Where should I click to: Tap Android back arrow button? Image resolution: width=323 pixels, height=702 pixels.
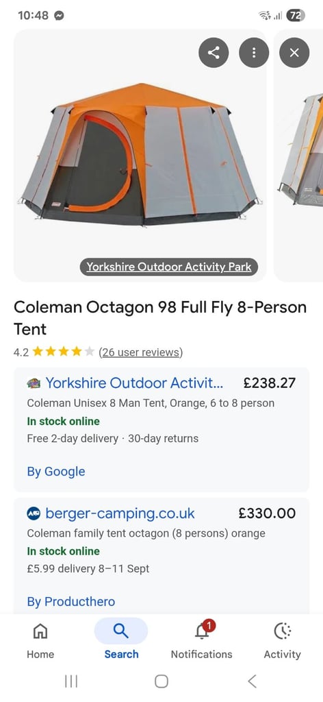tap(252, 681)
